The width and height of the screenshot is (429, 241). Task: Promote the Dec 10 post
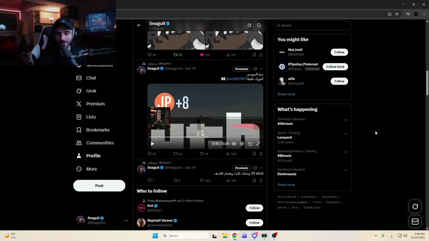pos(242,168)
